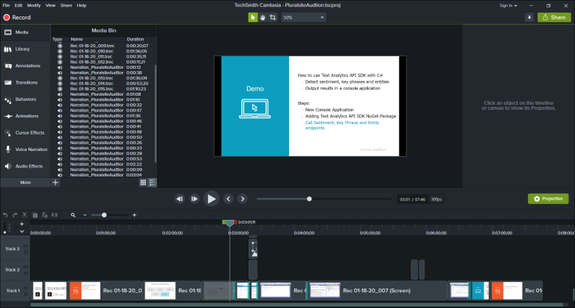575x308 pixels.
Task: Undo the last timeline action
Action: pyautogui.click(x=5, y=215)
